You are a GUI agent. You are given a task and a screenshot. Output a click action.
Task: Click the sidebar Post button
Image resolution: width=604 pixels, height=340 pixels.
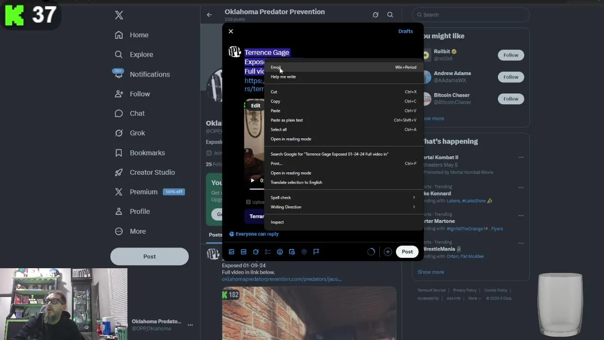[x=150, y=256]
